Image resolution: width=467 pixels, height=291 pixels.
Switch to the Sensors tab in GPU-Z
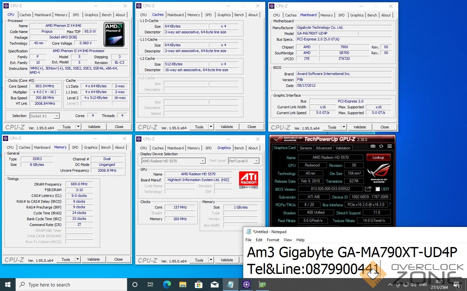pyautogui.click(x=305, y=148)
